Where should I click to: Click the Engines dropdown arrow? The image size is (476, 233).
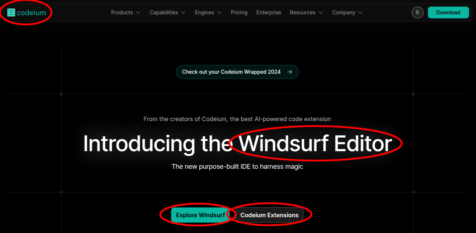(219, 12)
